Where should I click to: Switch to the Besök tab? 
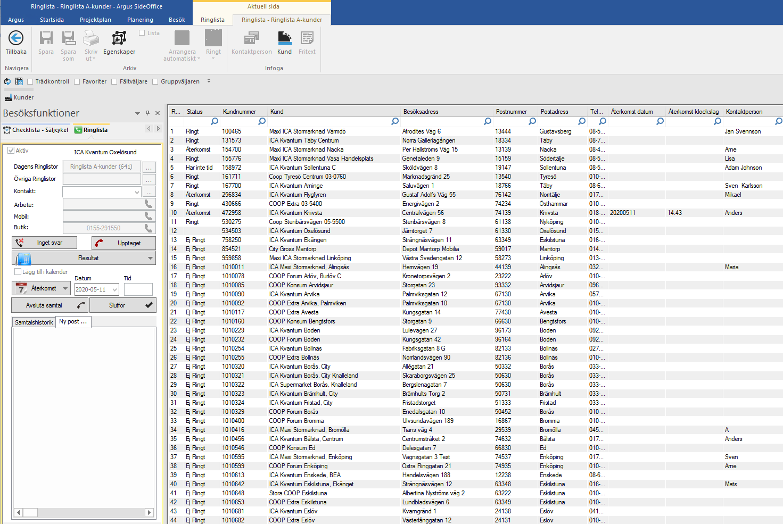pyautogui.click(x=177, y=20)
